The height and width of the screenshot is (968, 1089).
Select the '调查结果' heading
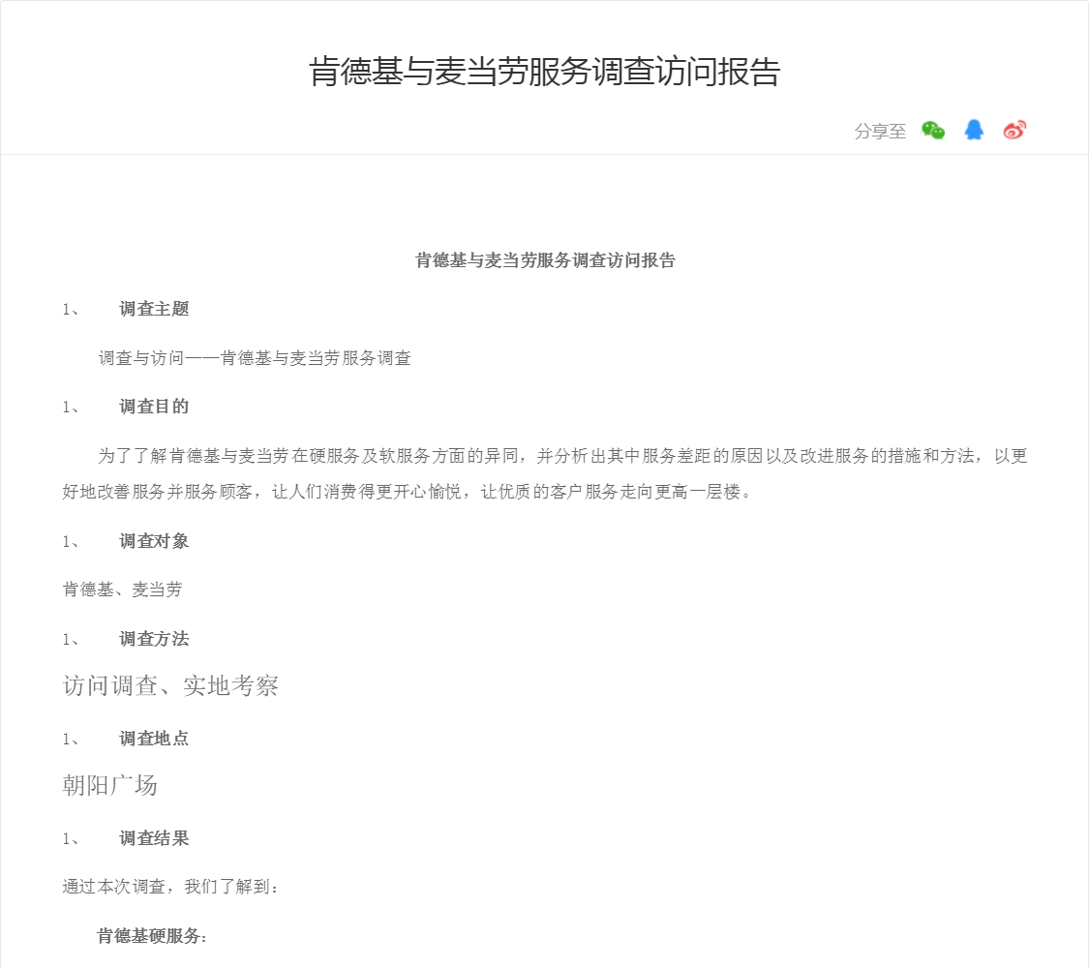154,839
